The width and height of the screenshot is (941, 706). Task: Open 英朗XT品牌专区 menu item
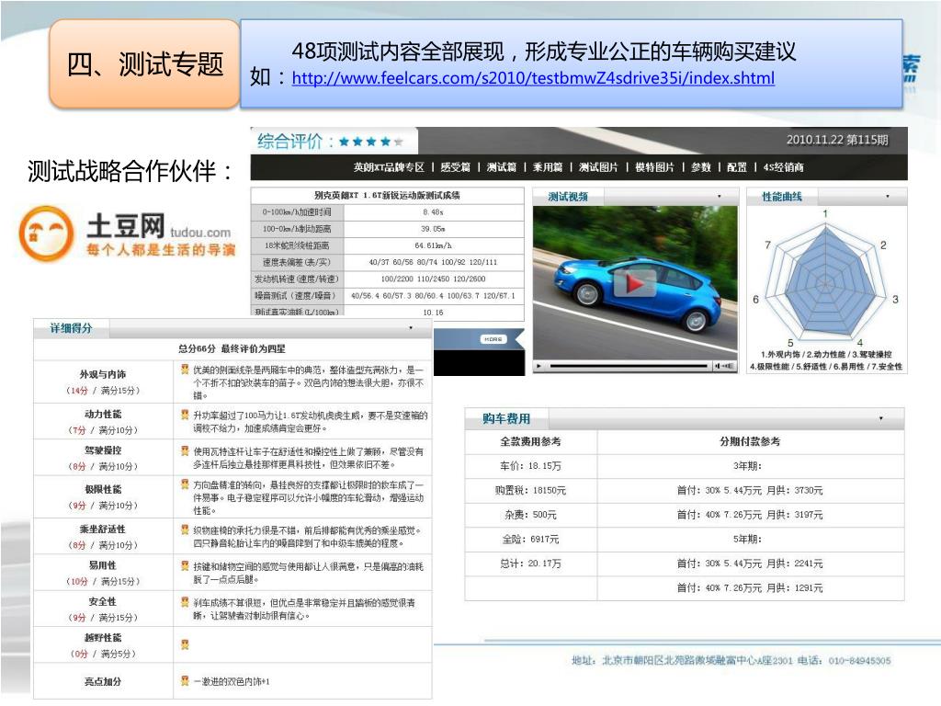[389, 167]
